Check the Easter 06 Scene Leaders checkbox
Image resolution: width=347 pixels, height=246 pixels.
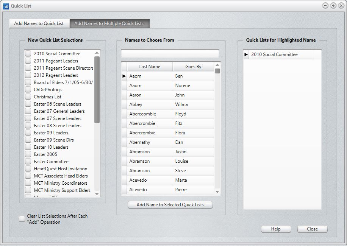click(x=28, y=104)
